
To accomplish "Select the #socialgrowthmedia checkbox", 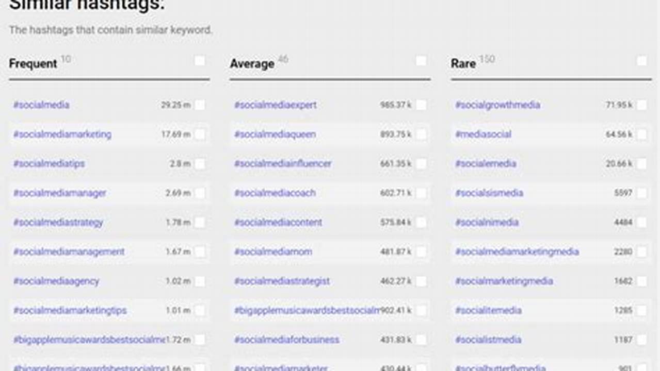I will pos(642,105).
